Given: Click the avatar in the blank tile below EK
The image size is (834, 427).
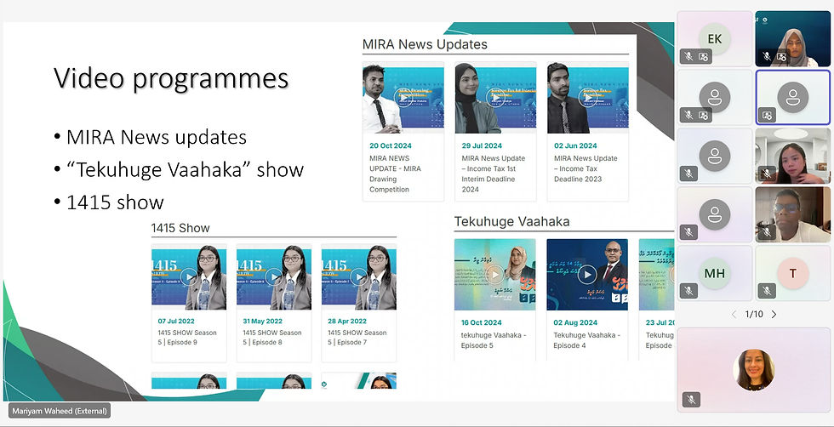Looking at the screenshot, I should click(x=714, y=97).
